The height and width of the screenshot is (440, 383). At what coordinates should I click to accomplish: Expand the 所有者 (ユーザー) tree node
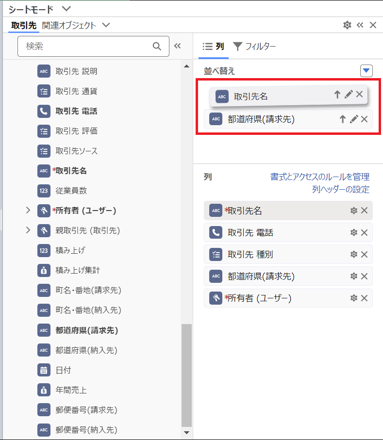tap(28, 210)
